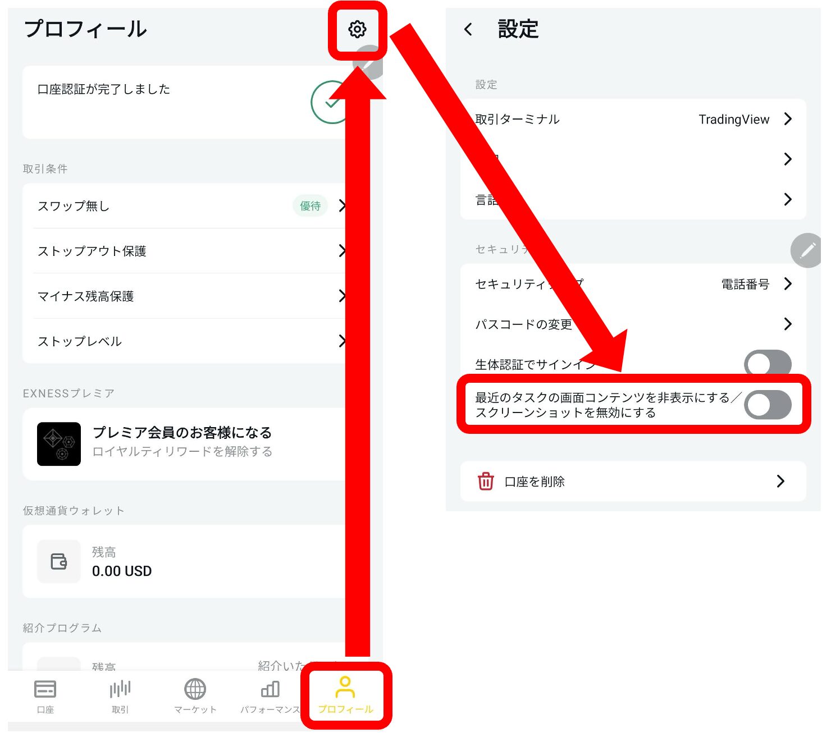The height and width of the screenshot is (733, 831).
Task: Switch to the 取引 tab
Action: click(x=120, y=696)
